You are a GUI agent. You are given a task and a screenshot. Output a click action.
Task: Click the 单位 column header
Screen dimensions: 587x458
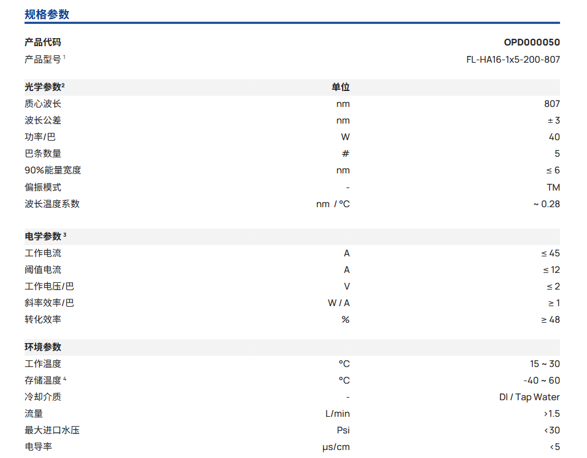(340, 87)
